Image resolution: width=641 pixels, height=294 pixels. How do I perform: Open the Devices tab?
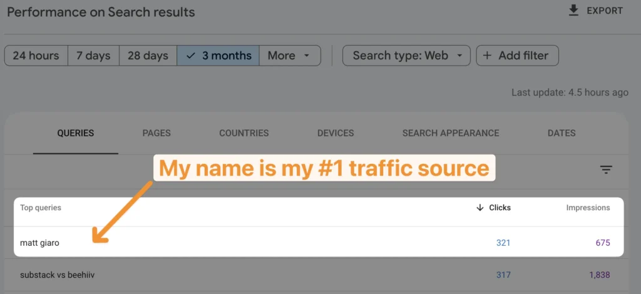336,133
